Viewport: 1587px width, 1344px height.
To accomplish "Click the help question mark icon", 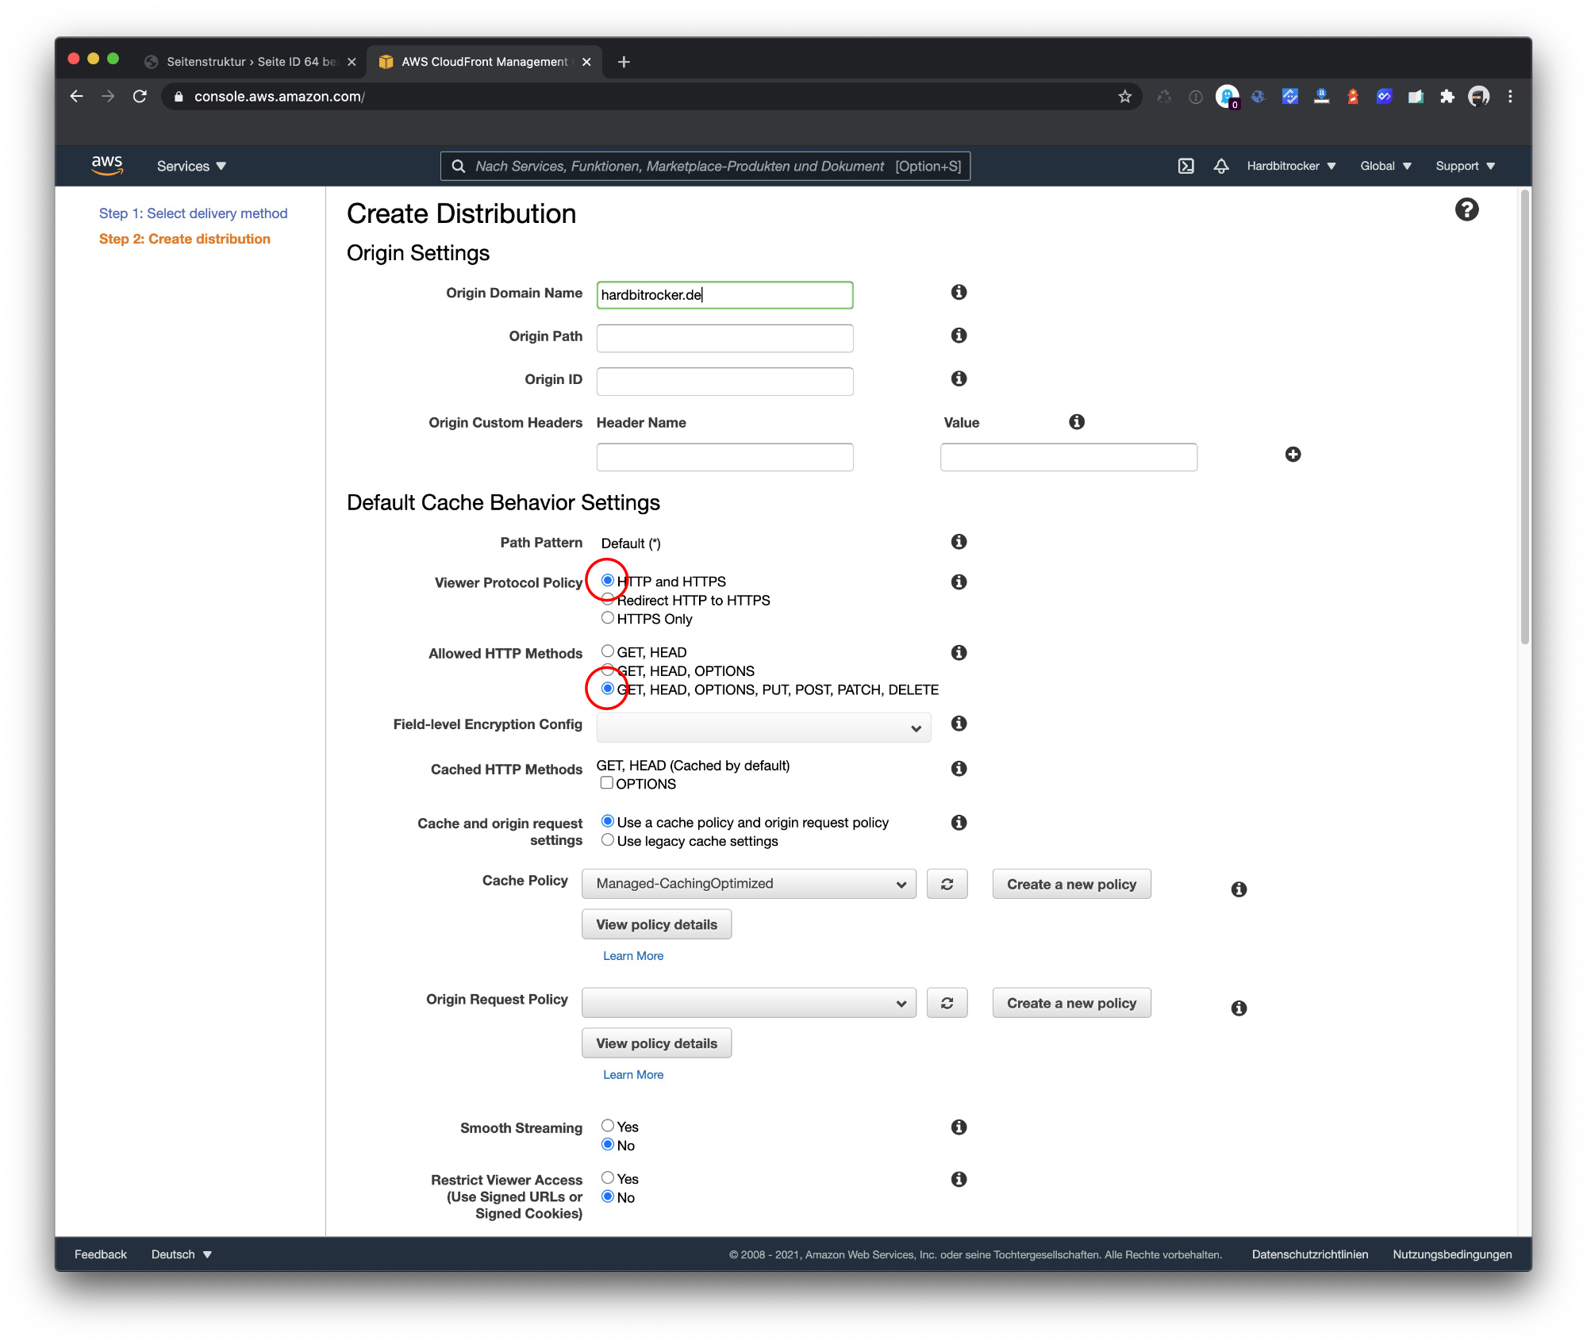I will [x=1466, y=209].
